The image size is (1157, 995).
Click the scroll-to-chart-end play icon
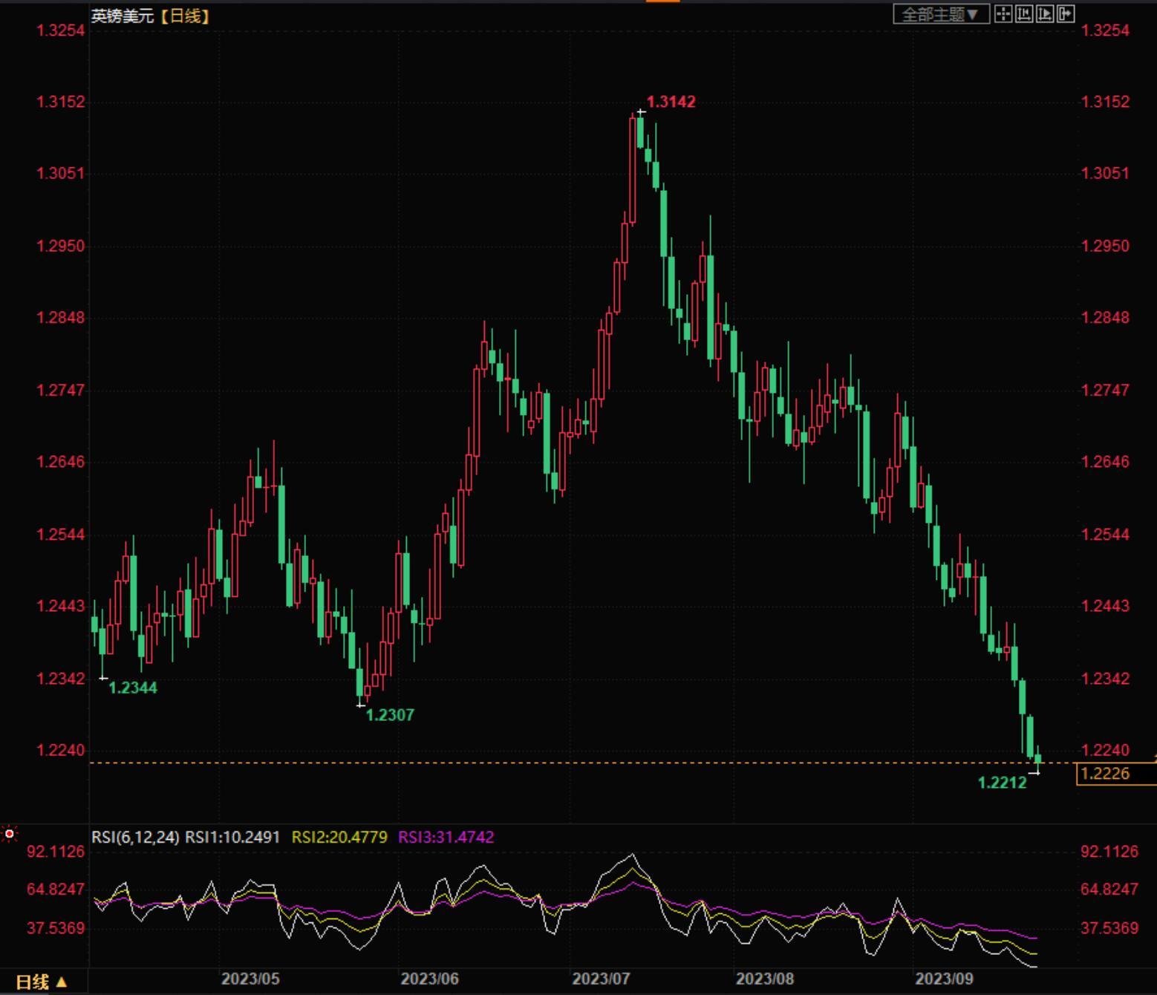1045,13
